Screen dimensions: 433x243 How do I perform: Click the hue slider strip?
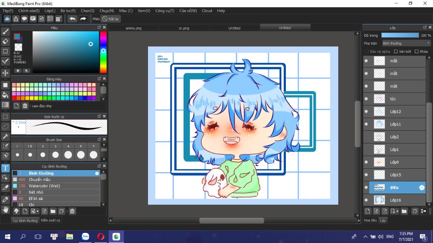103,52
